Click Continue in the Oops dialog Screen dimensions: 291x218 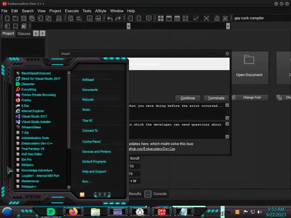tap(188, 98)
